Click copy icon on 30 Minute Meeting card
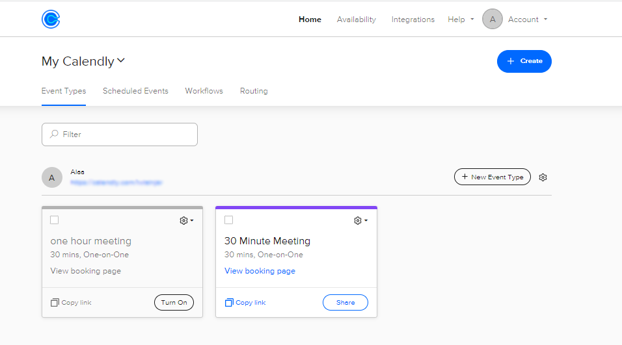 pyautogui.click(x=229, y=303)
